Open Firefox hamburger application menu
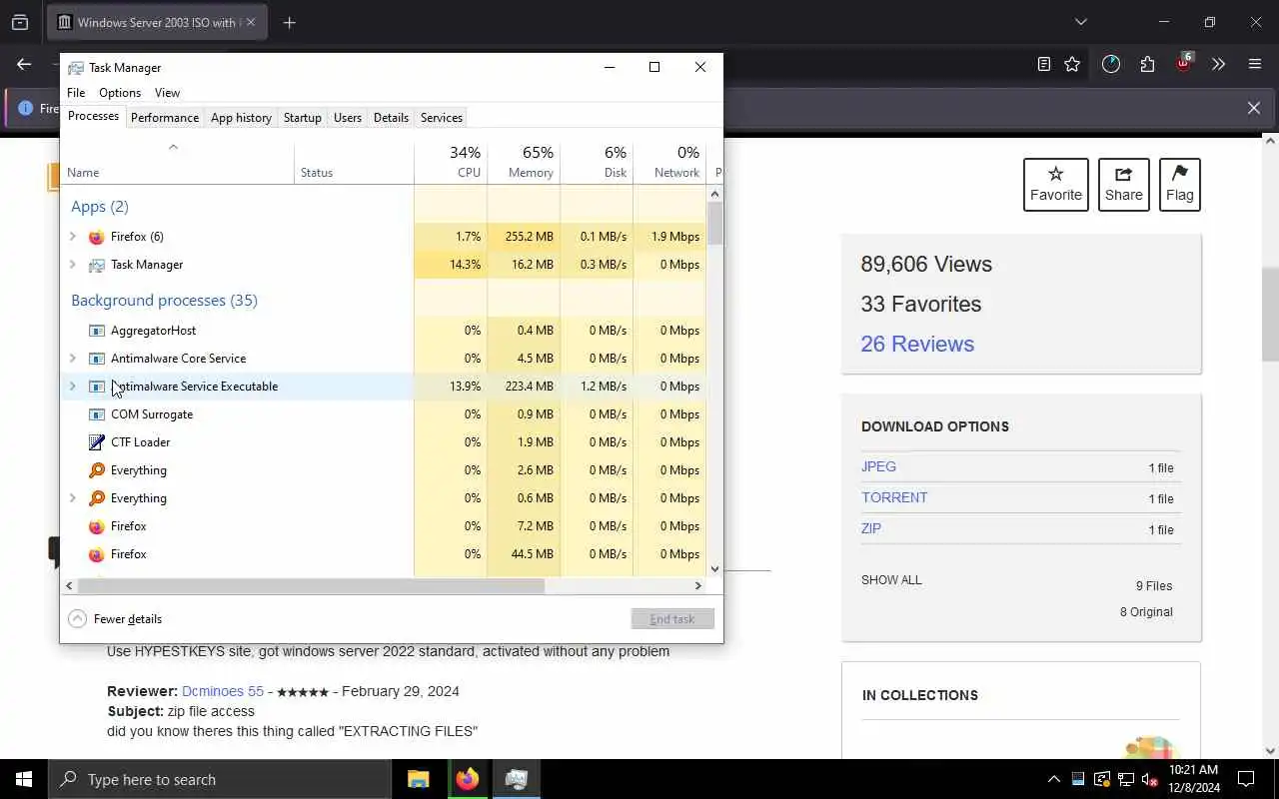1279x799 pixels. [x=1255, y=64]
